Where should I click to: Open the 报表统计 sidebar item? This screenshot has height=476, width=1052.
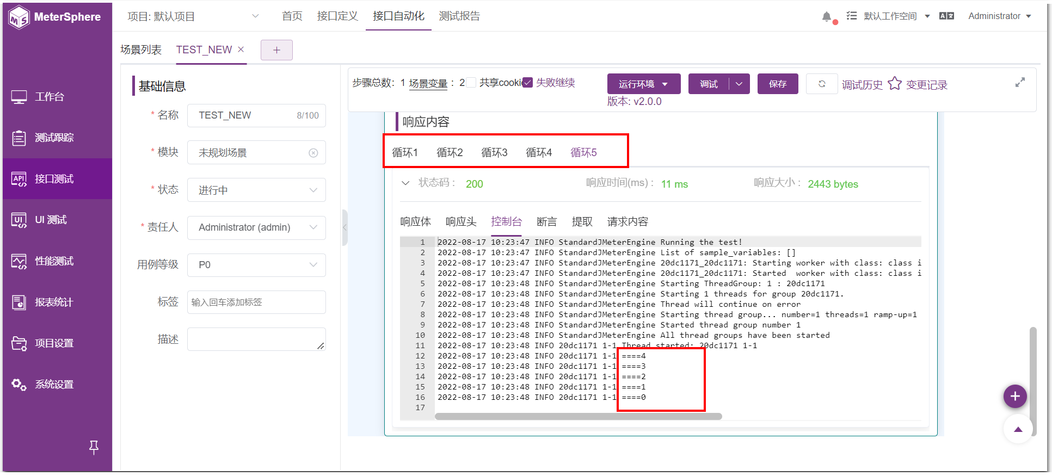click(57, 302)
